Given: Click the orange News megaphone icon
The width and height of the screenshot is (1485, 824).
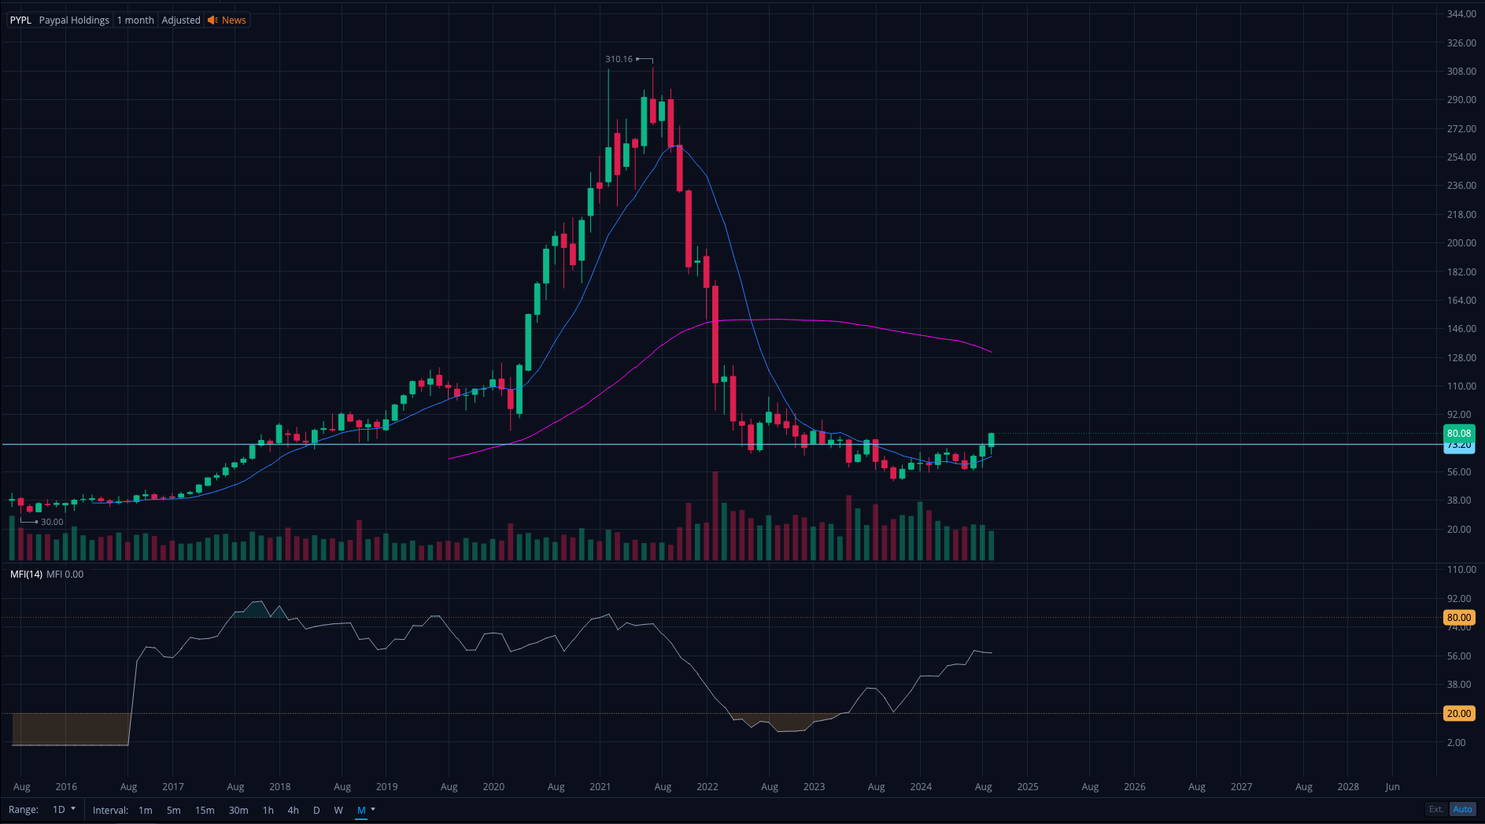Looking at the screenshot, I should [x=212, y=20].
